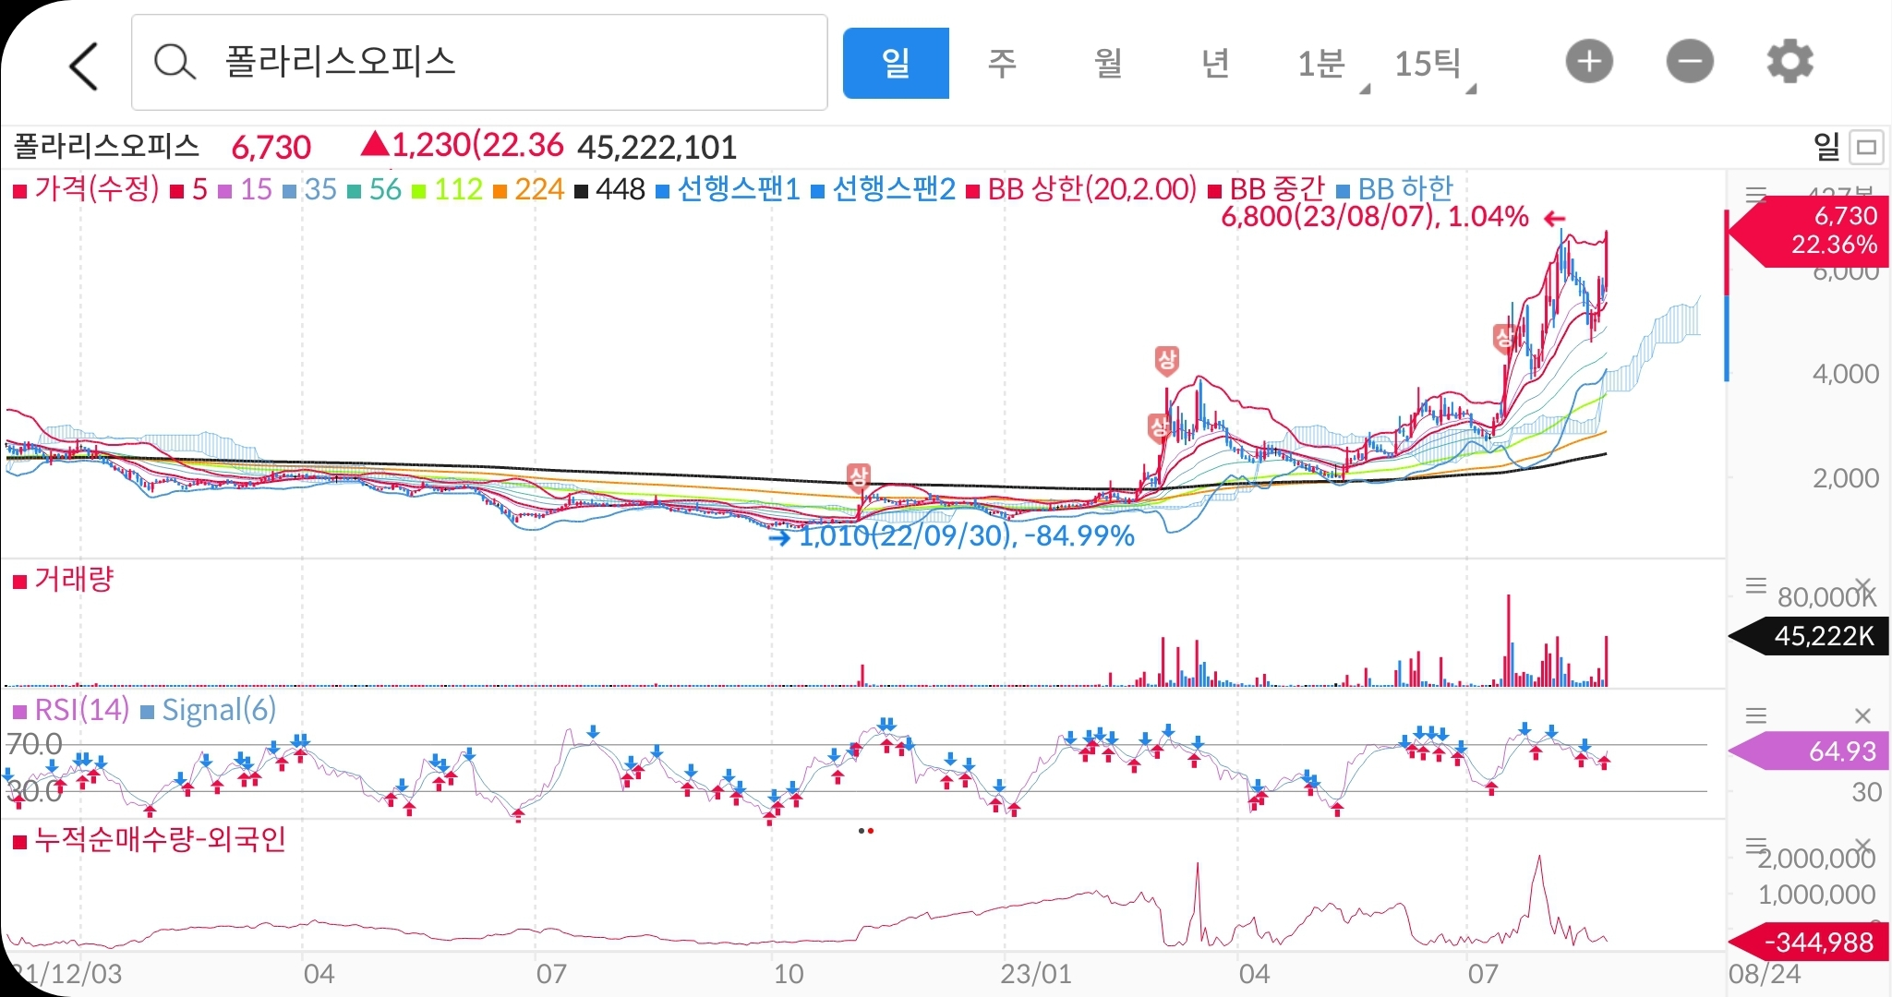Tap the 08/24 date axis label
The image size is (1892, 997).
[1765, 974]
